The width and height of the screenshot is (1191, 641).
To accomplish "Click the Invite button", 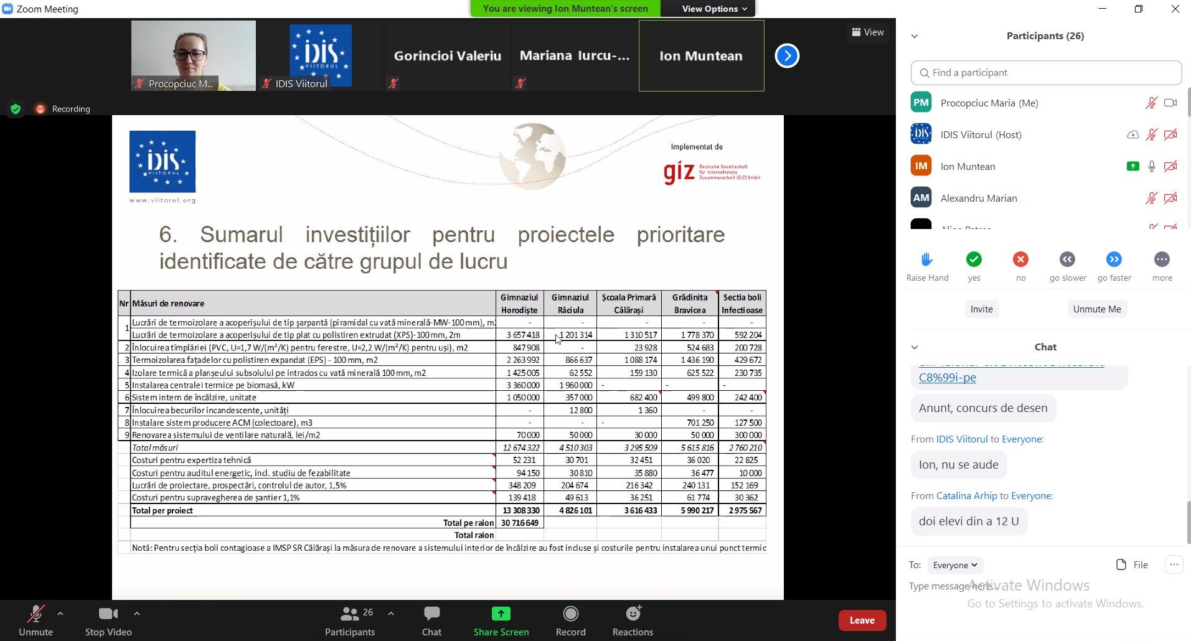I will (x=982, y=309).
